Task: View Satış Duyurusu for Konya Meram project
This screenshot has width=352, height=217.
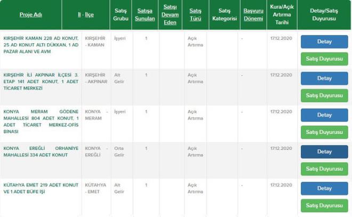Action: click(324, 133)
